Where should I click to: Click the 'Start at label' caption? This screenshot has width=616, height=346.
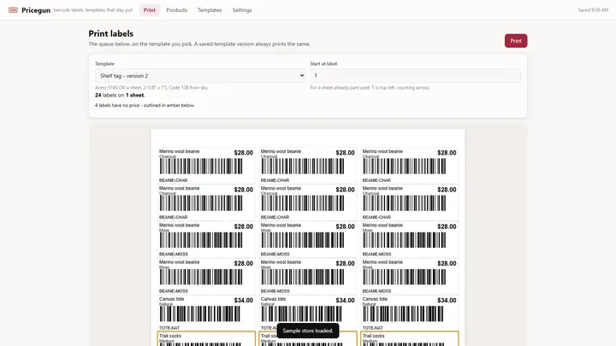(323, 63)
